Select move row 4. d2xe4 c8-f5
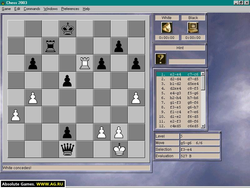 [178, 88]
